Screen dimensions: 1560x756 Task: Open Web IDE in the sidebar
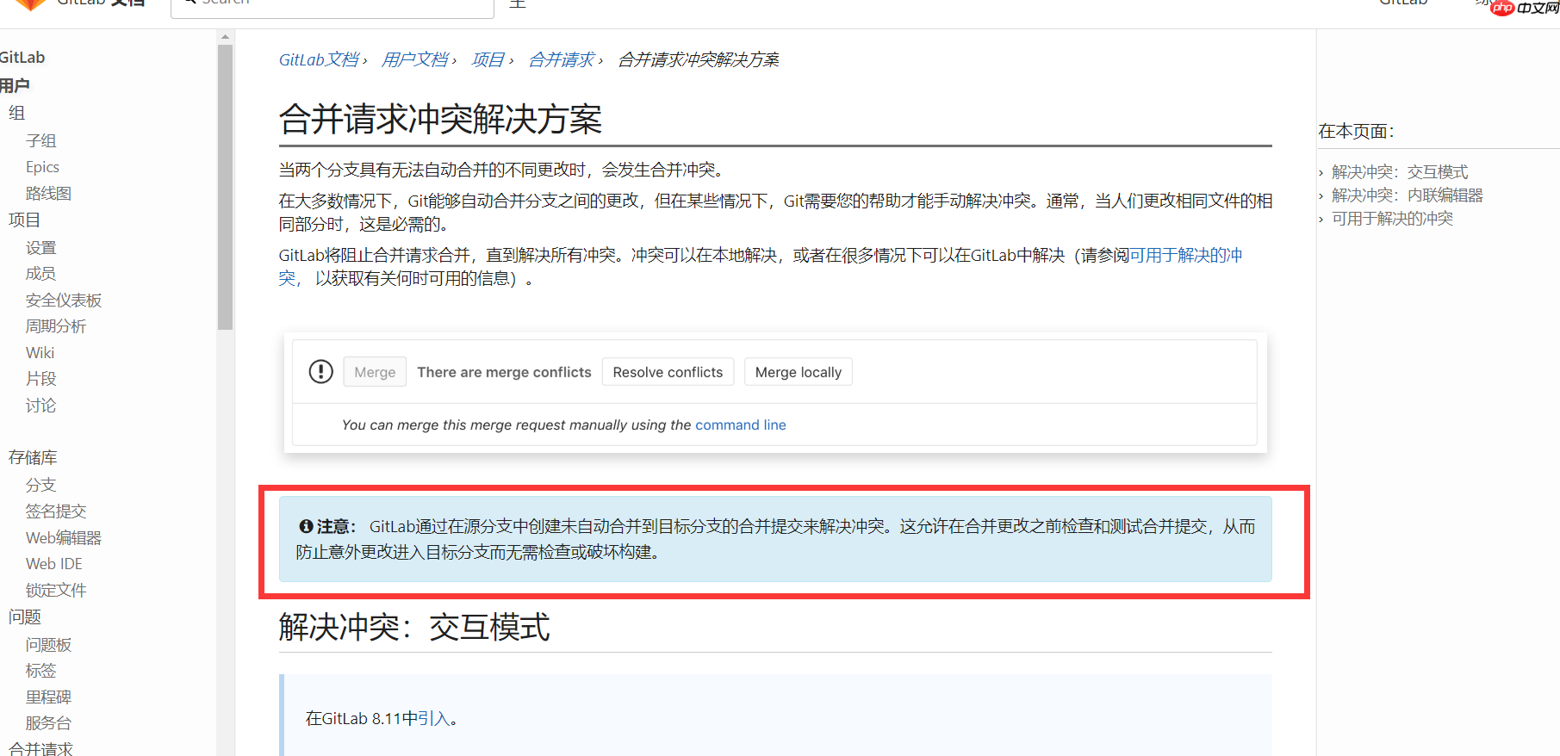point(54,564)
